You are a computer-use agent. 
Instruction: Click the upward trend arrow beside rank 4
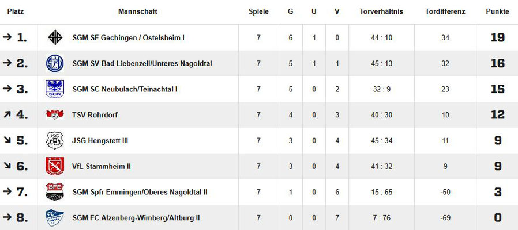7,114
